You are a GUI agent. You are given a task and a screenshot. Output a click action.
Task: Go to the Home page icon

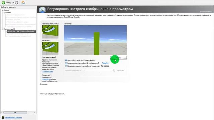coord(23,3)
